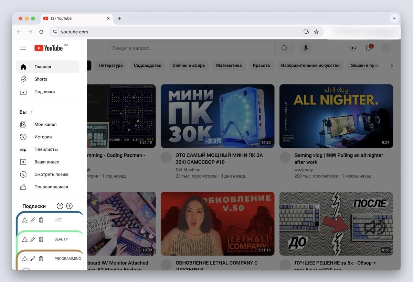Image resolution: width=413 pixels, height=282 pixels.
Task: Collapse the BEAUTY group with its arrow icon
Action: pyautogui.click(x=25, y=239)
